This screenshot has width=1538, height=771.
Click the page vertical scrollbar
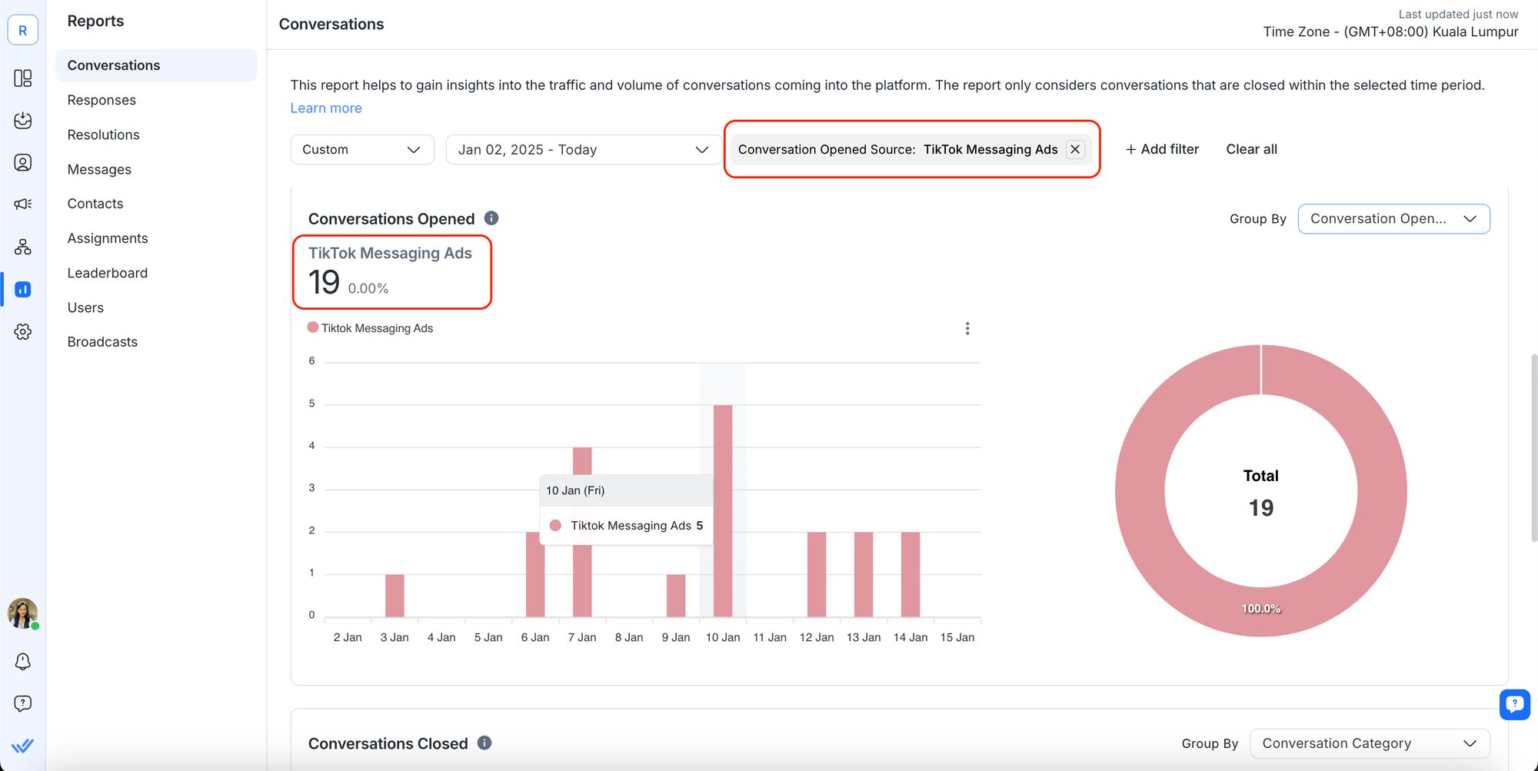1533,448
